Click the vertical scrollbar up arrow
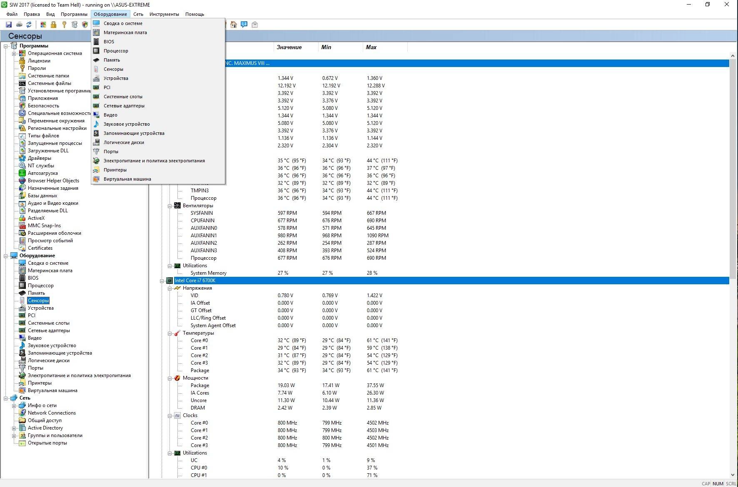Viewport: 738px width, 487px height. point(733,56)
